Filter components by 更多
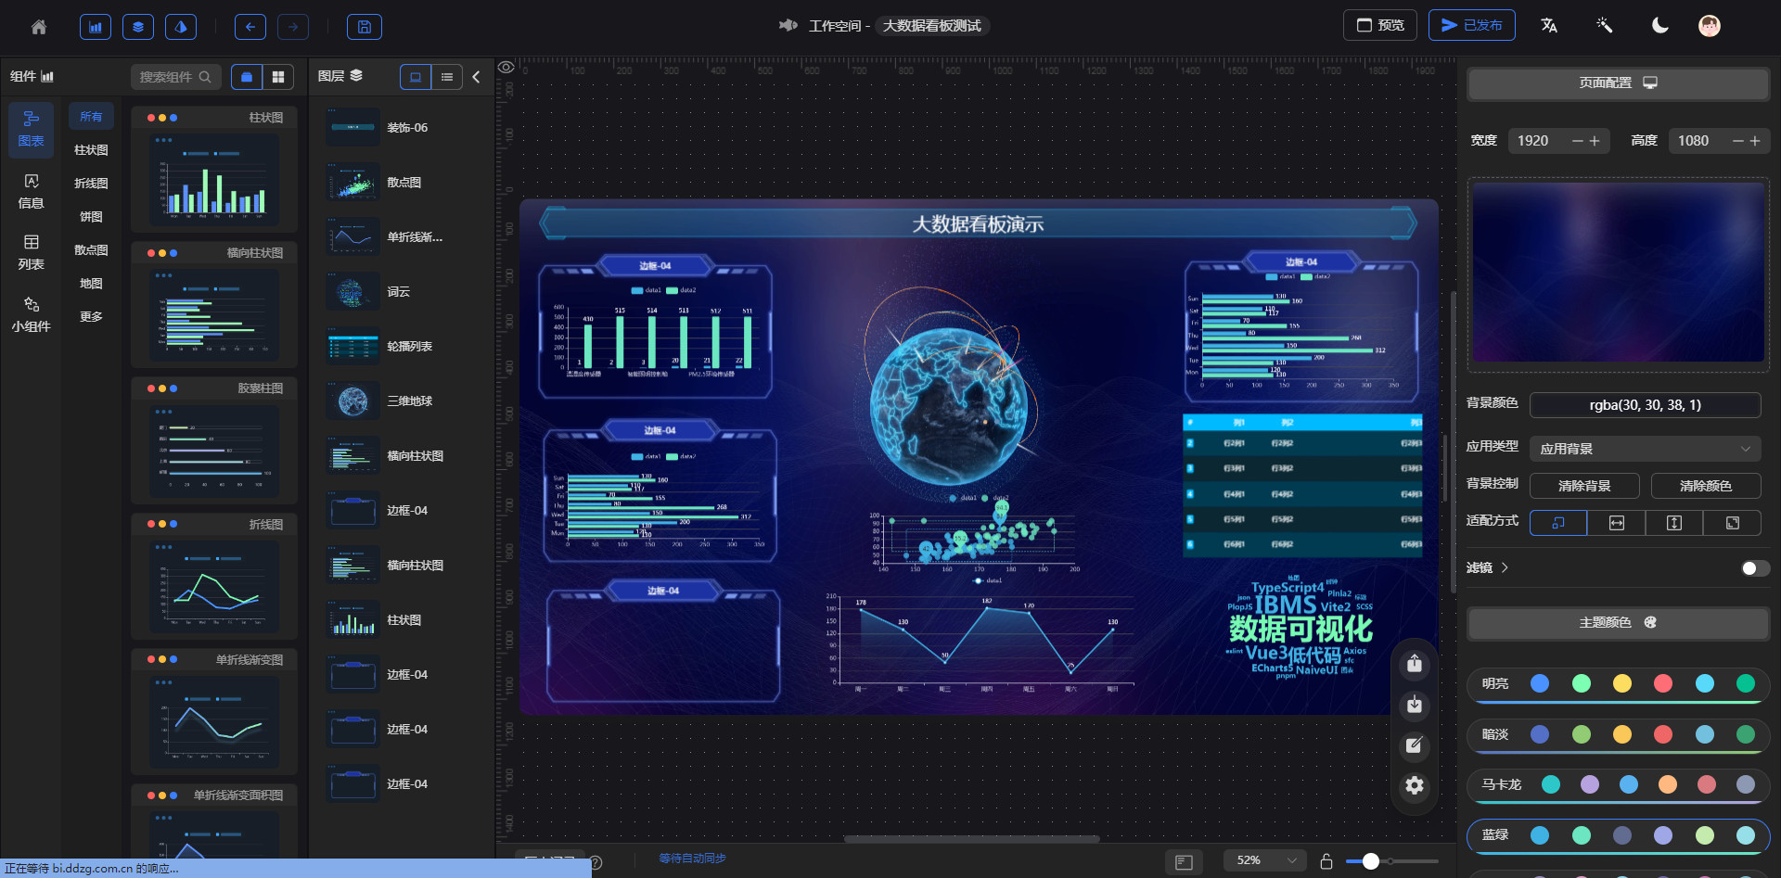The width and height of the screenshot is (1781, 878). coord(91,317)
